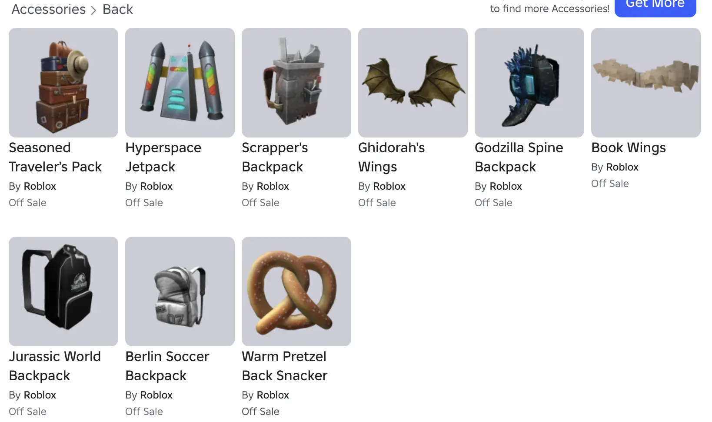This screenshot has height=422, width=712.
Task: Select the Back breadcrumb category
Action: (x=118, y=9)
